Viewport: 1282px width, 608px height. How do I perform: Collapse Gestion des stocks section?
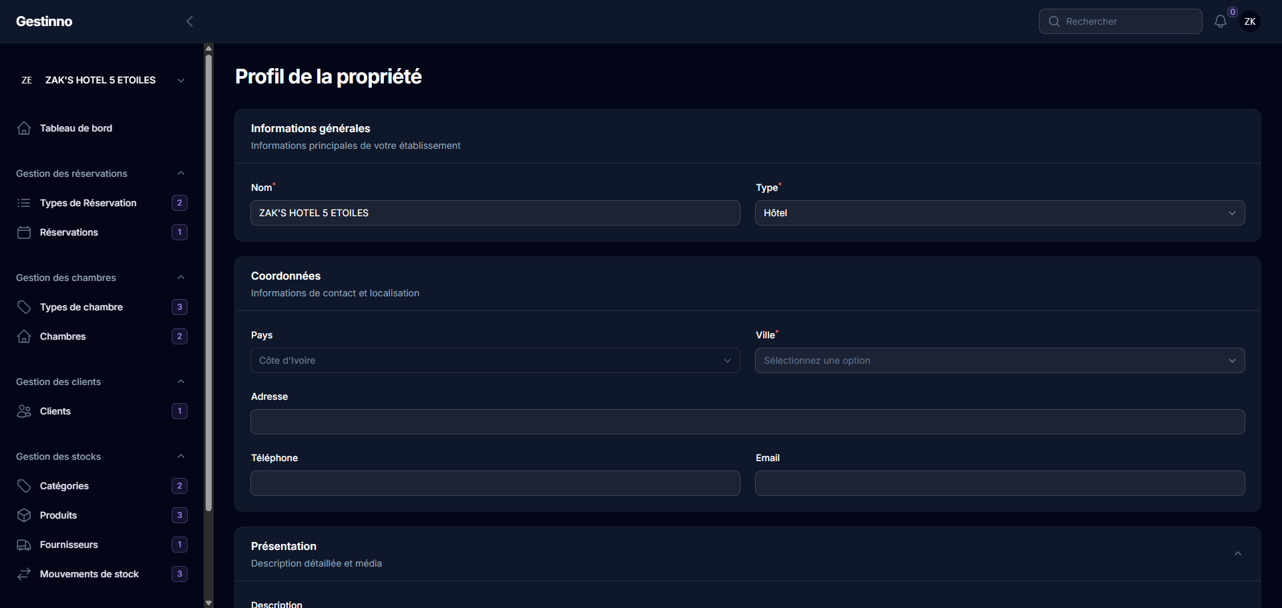tap(181, 457)
